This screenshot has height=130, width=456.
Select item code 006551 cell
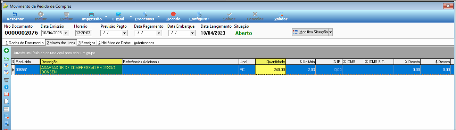(27, 69)
